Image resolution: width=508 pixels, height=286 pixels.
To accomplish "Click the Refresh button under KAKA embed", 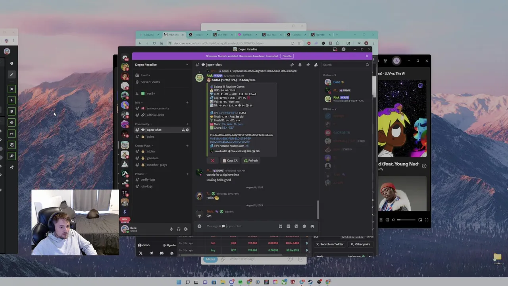I will pyautogui.click(x=250, y=160).
